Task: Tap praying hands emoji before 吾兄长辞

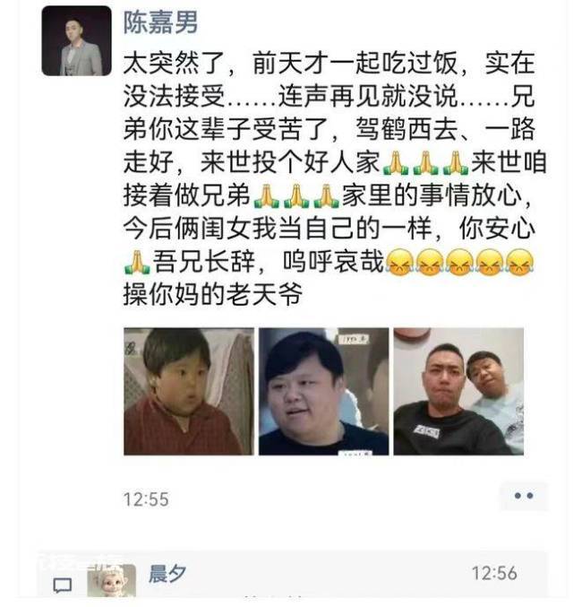Action: 136,262
